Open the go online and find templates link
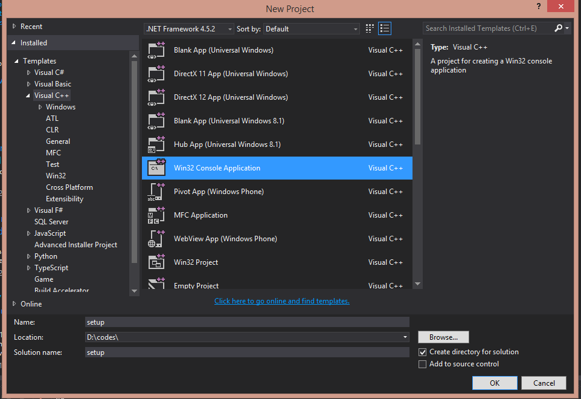The image size is (581, 399). click(281, 301)
